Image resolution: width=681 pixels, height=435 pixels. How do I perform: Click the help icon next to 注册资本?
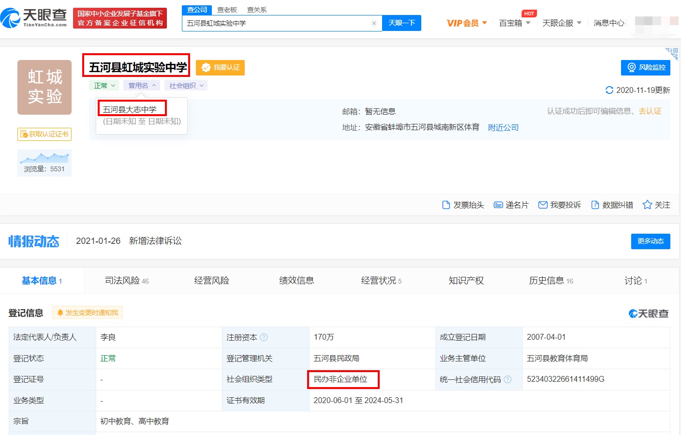point(264,337)
